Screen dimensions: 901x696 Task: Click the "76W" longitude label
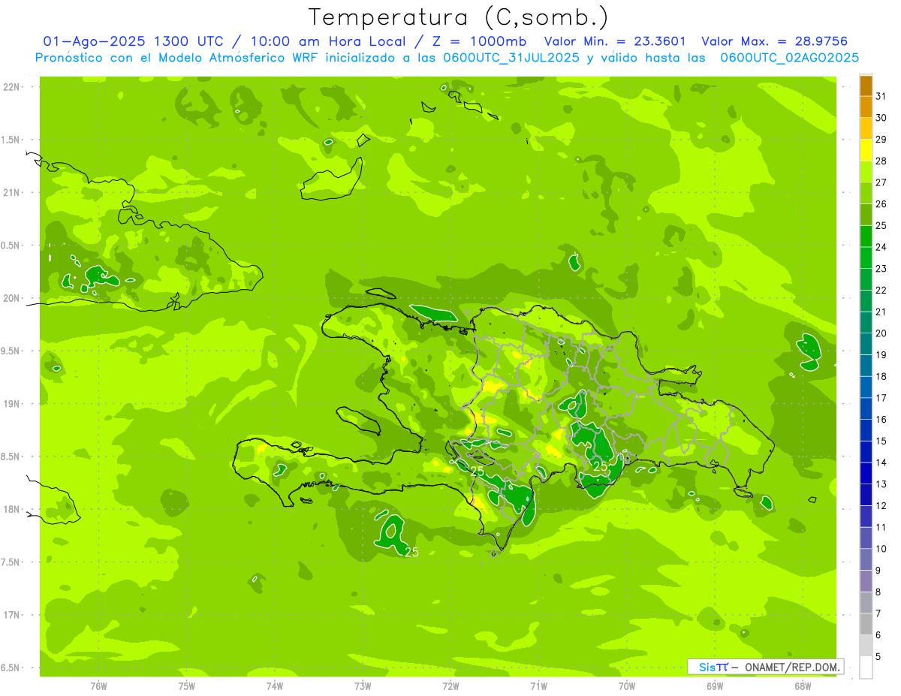point(98,685)
